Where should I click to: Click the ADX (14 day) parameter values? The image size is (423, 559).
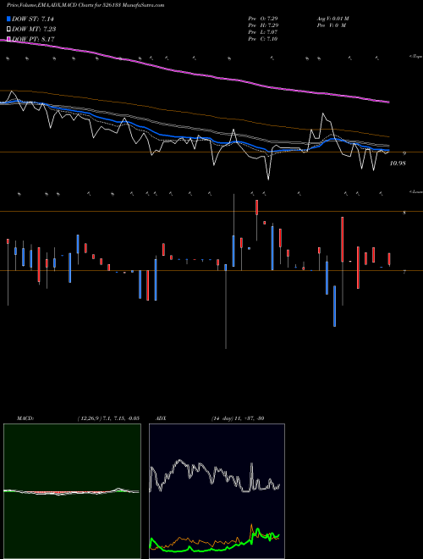tap(237, 418)
